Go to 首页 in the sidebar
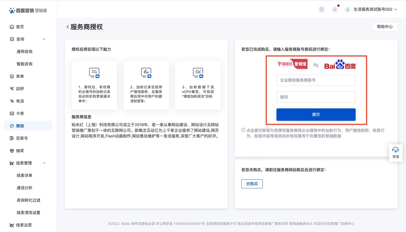406x232 pixels. (20, 27)
